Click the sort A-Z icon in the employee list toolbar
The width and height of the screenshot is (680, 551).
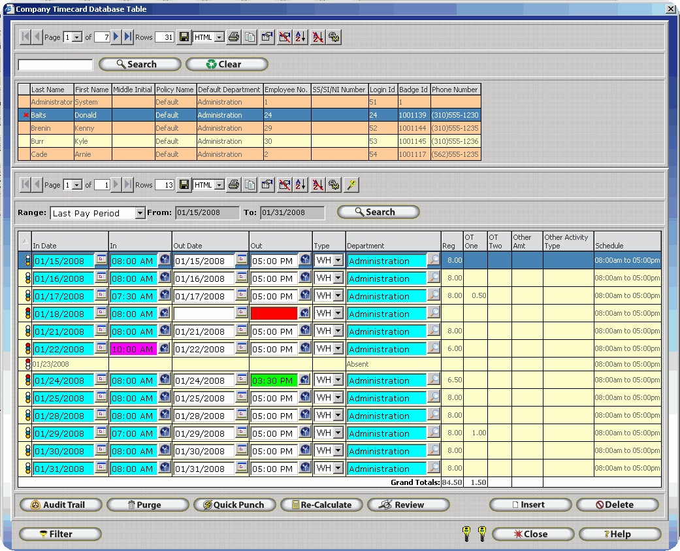click(301, 37)
